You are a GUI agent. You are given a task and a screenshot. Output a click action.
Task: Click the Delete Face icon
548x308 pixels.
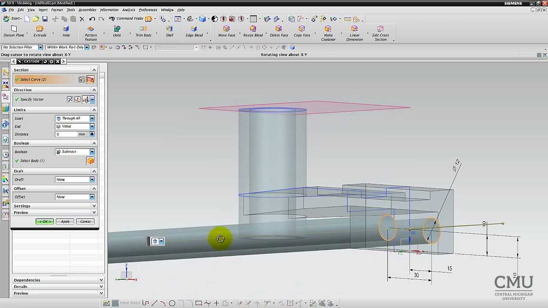coord(279,29)
